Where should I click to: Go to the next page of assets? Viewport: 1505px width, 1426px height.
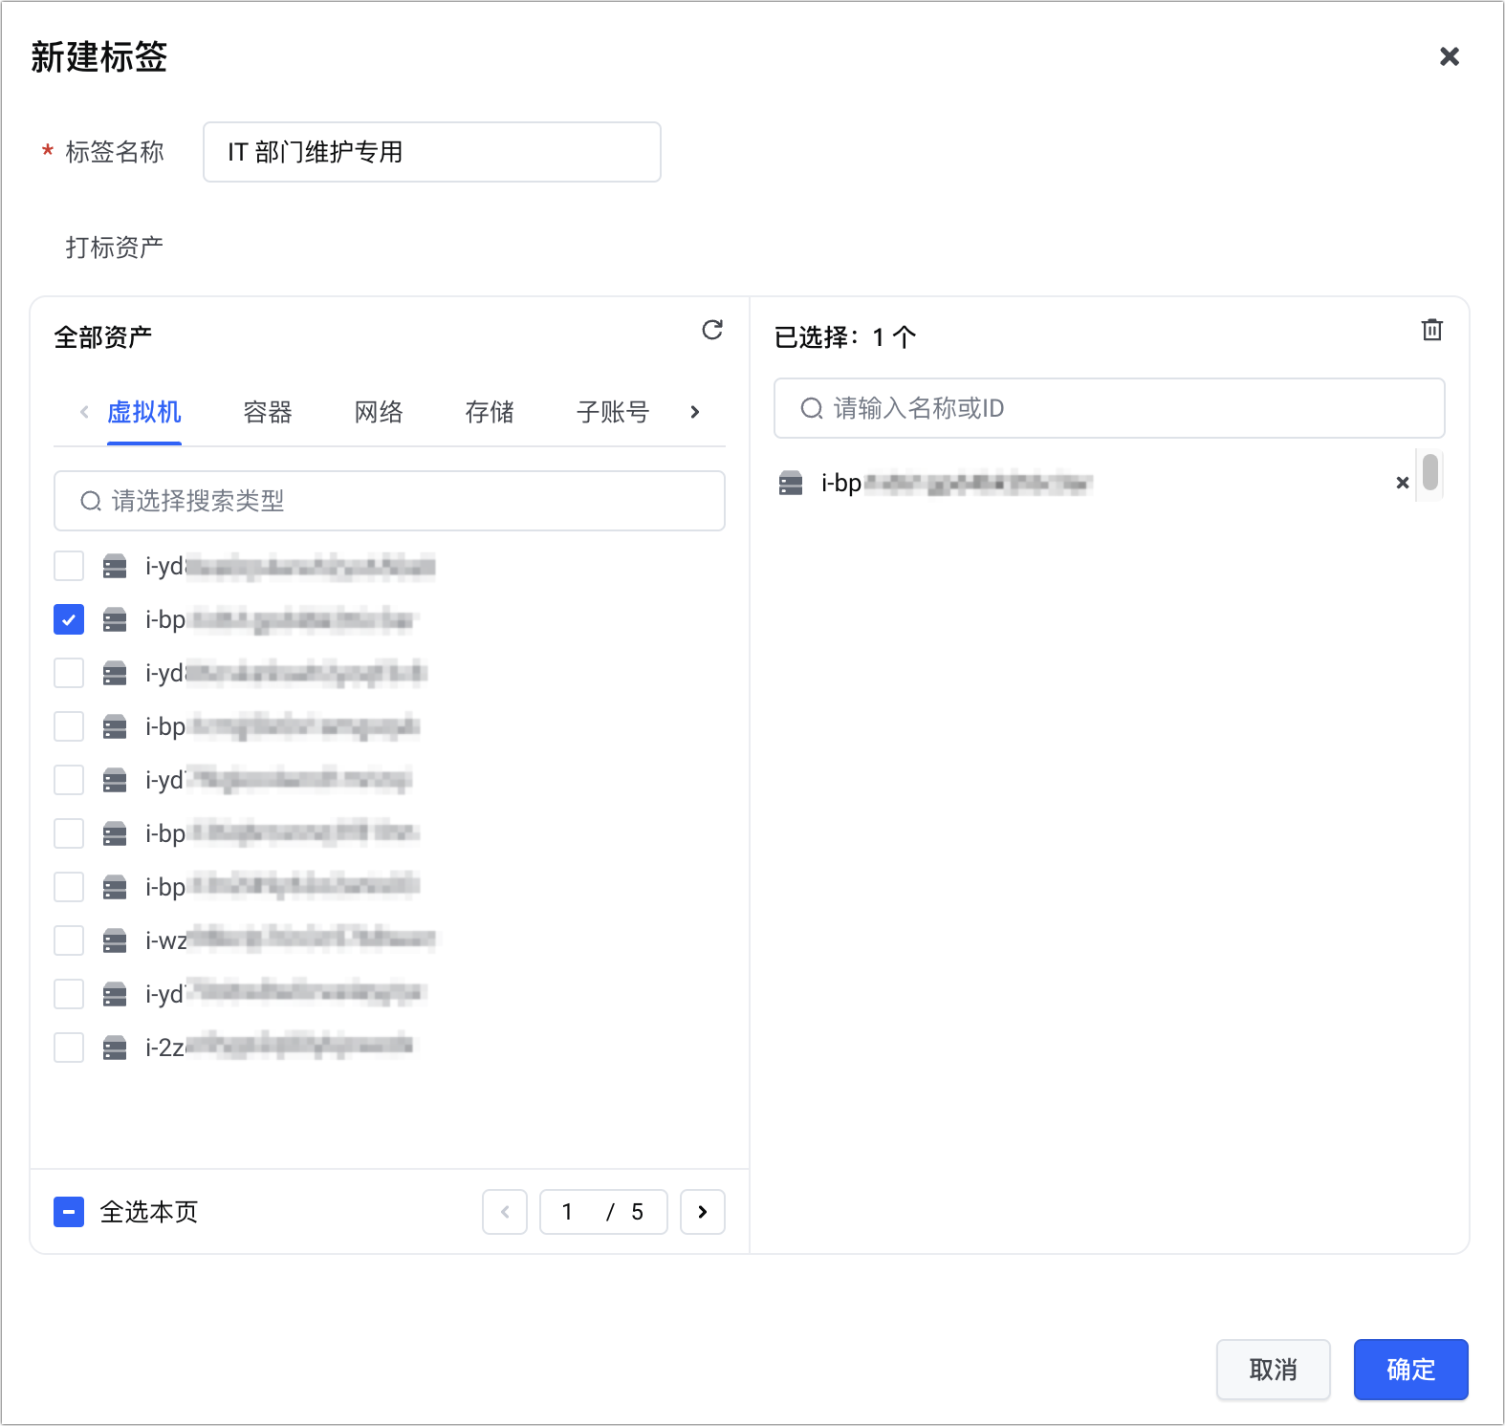coord(703,1212)
